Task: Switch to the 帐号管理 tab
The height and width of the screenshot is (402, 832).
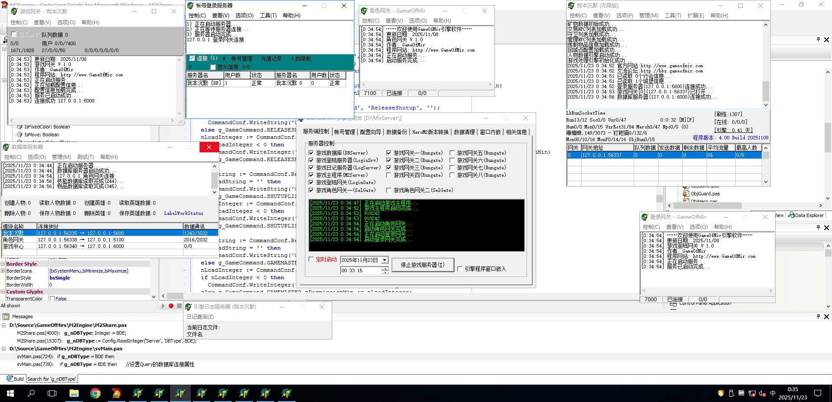Action: tap(344, 132)
